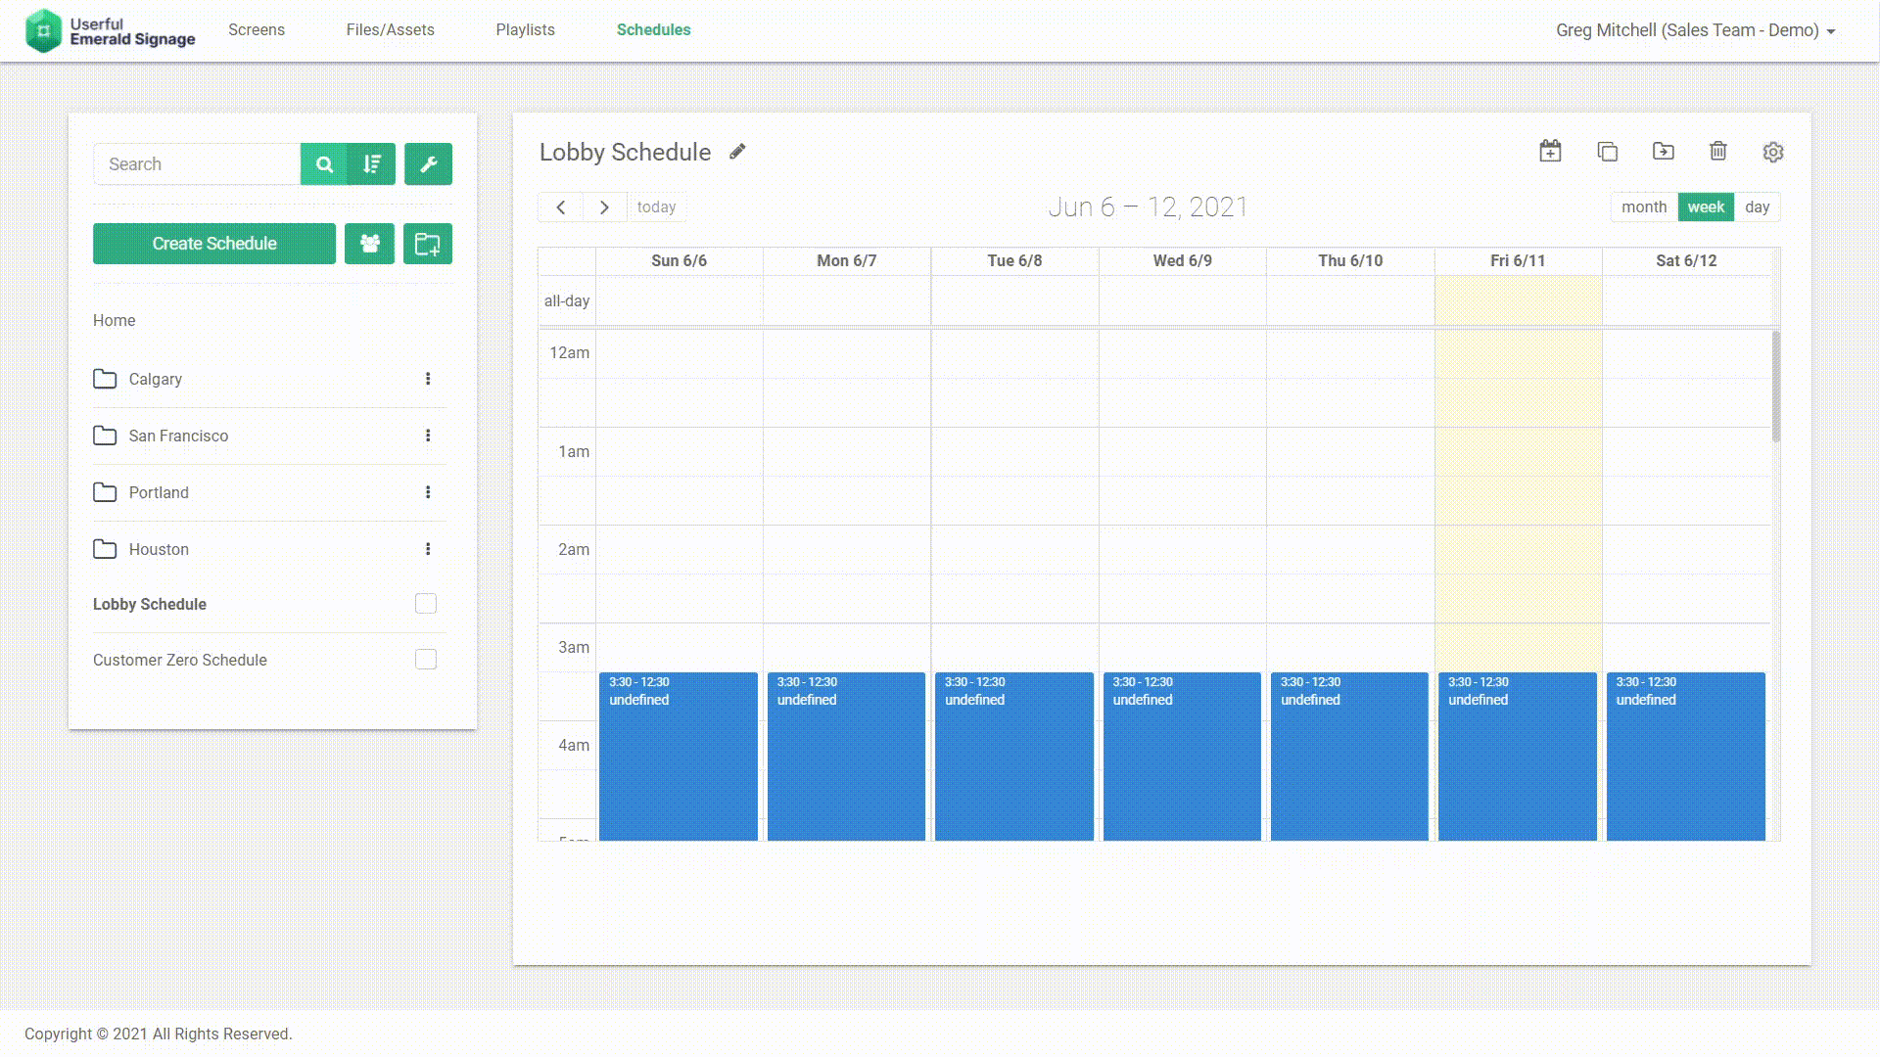Click the sort order icon button
The height and width of the screenshot is (1057, 1880).
pos(372,164)
